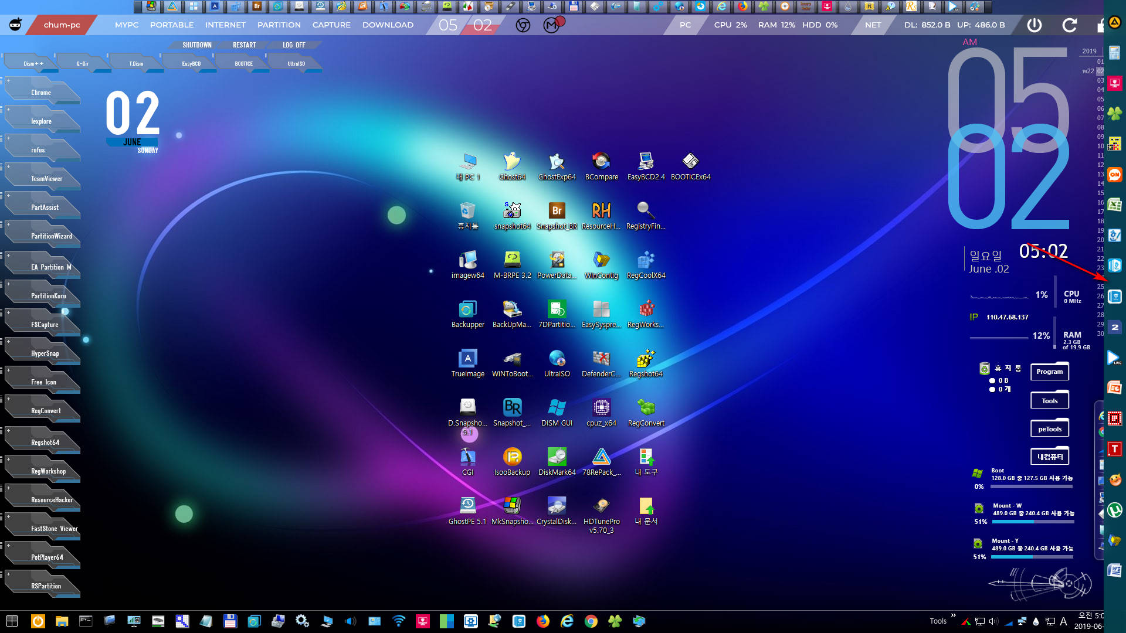The width and height of the screenshot is (1126, 633).
Task: Open HDTunePro desktop icon
Action: pos(601,515)
